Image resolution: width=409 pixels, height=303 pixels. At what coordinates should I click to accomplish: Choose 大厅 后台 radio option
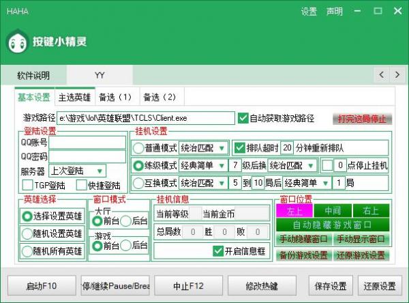(x=125, y=221)
